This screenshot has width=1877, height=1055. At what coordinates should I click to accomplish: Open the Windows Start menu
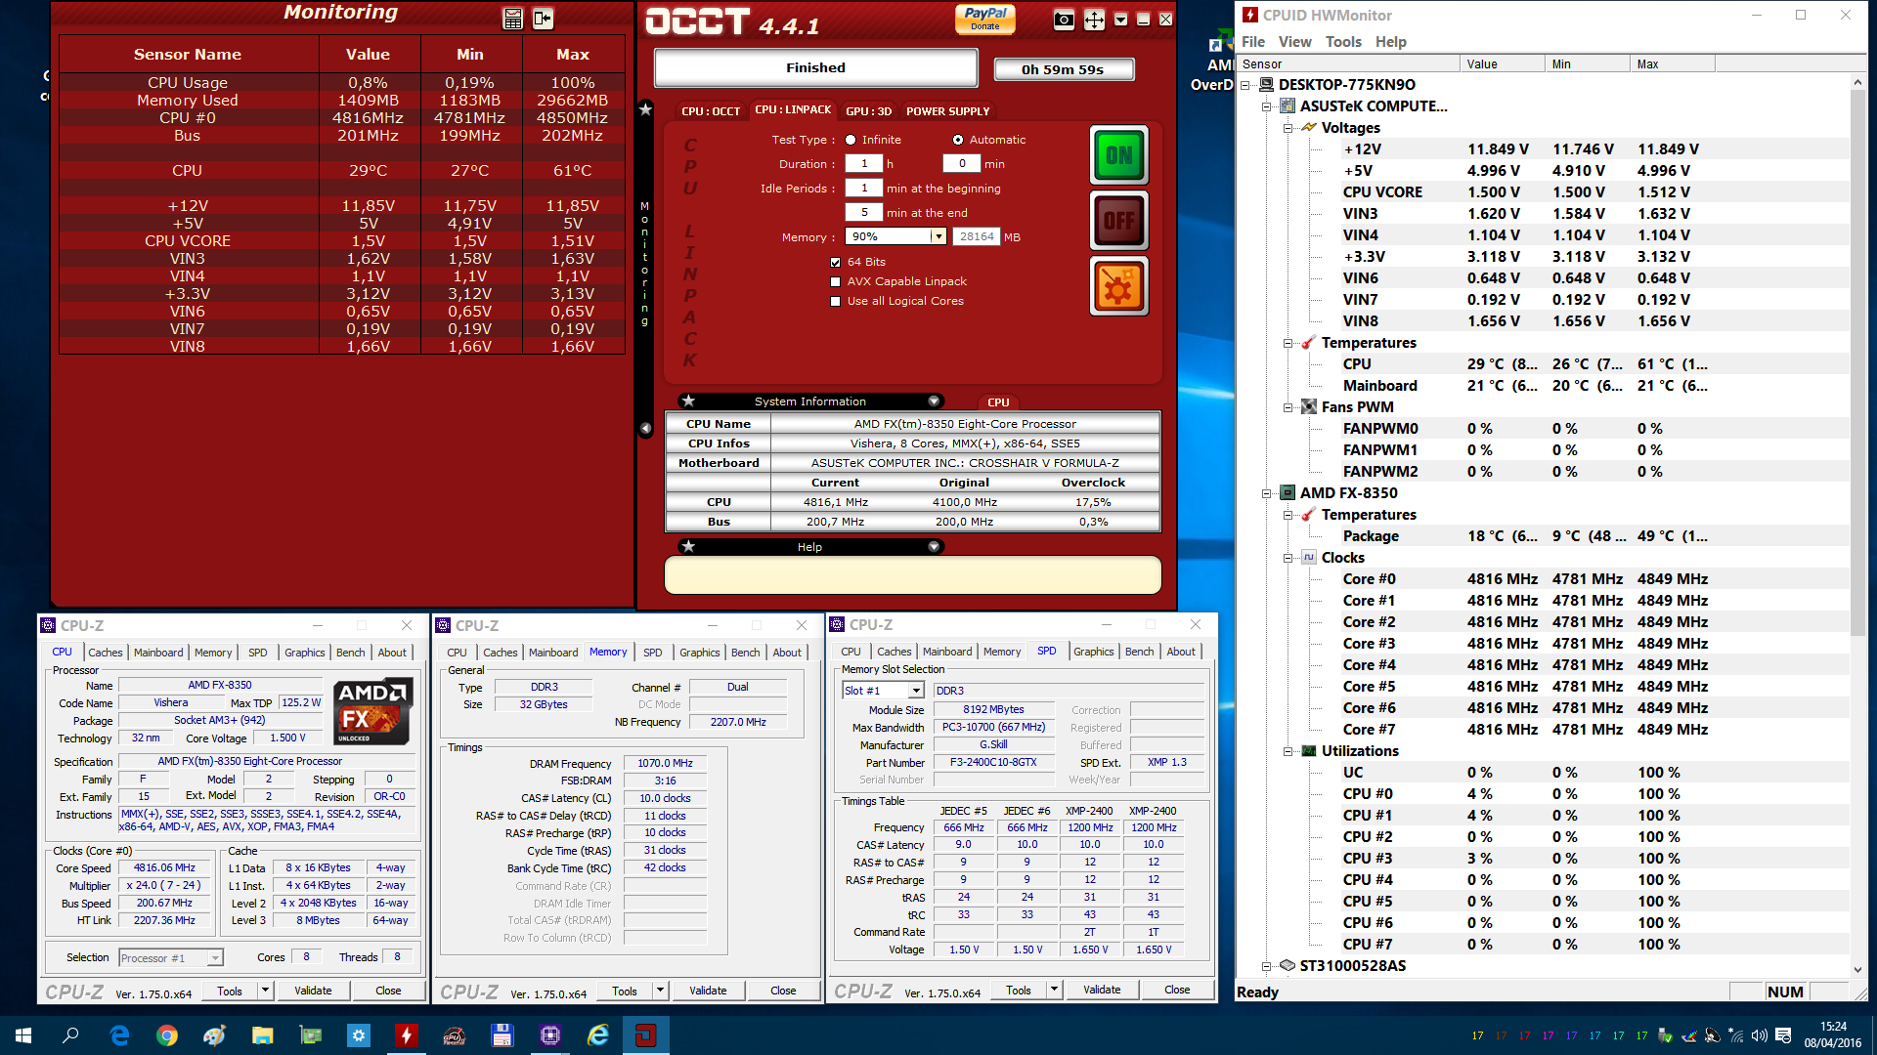(x=23, y=1035)
